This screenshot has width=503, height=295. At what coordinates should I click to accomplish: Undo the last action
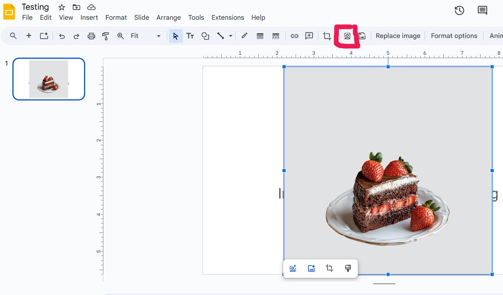(62, 36)
